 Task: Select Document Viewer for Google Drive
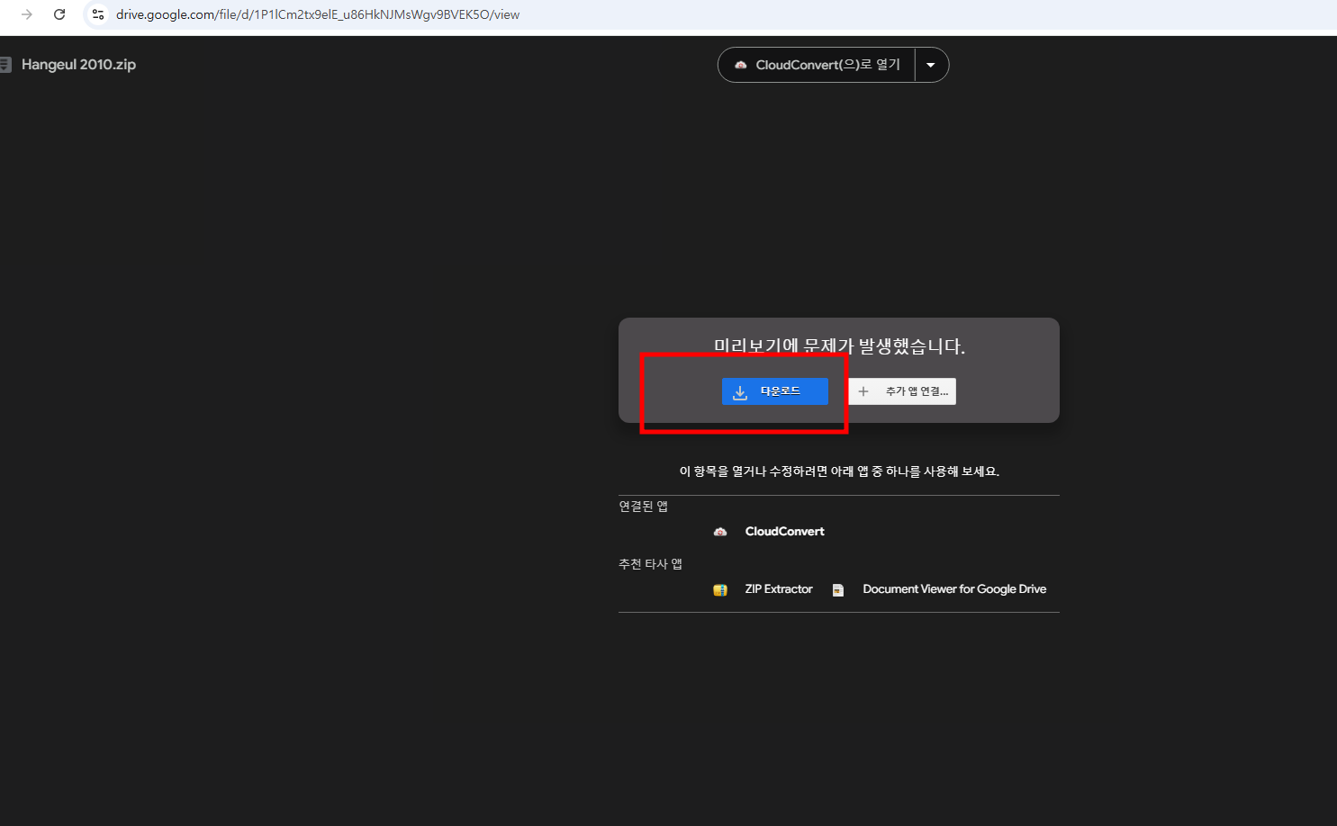(954, 589)
